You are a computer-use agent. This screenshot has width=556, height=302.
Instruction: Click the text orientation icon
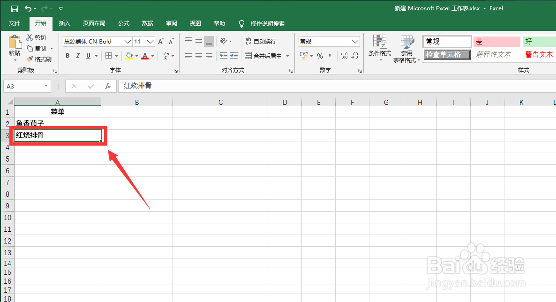pos(224,41)
